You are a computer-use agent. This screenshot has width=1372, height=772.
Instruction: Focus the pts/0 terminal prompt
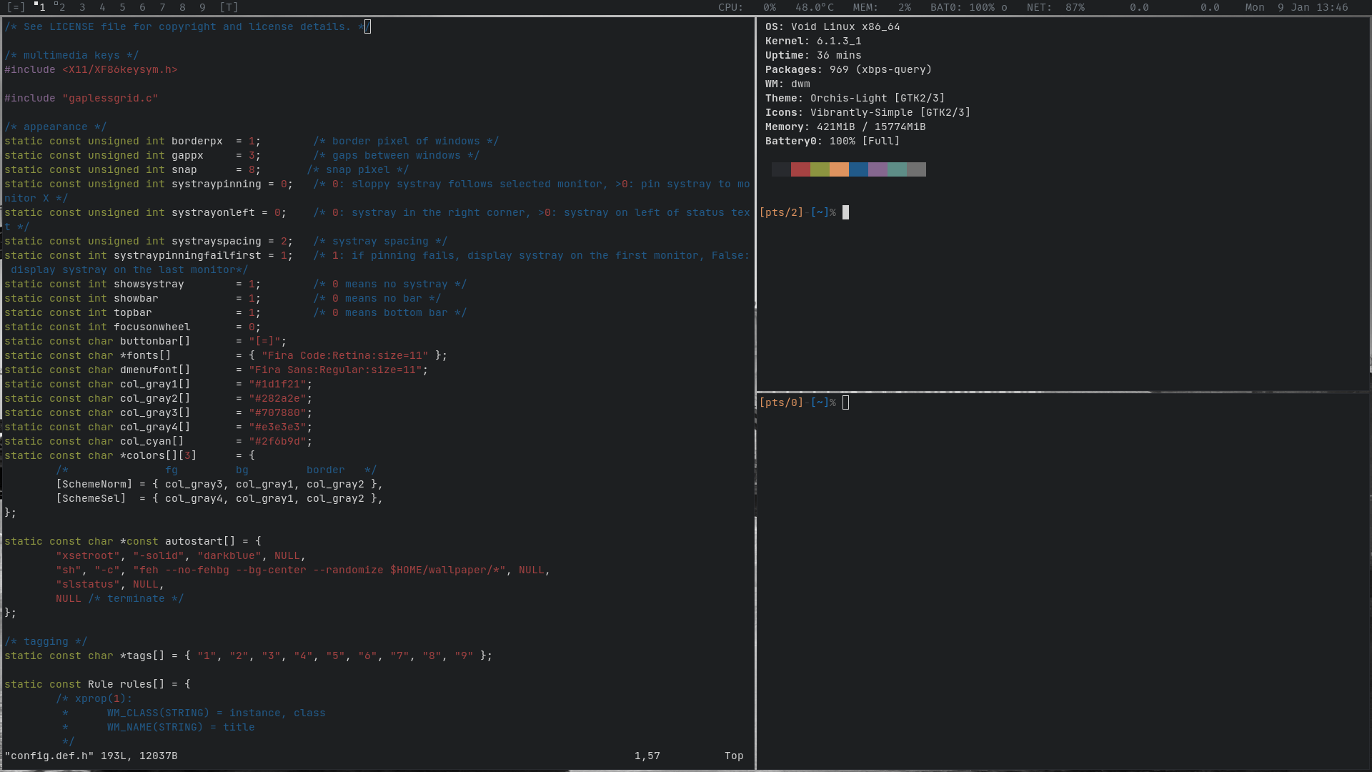pyautogui.click(x=845, y=402)
